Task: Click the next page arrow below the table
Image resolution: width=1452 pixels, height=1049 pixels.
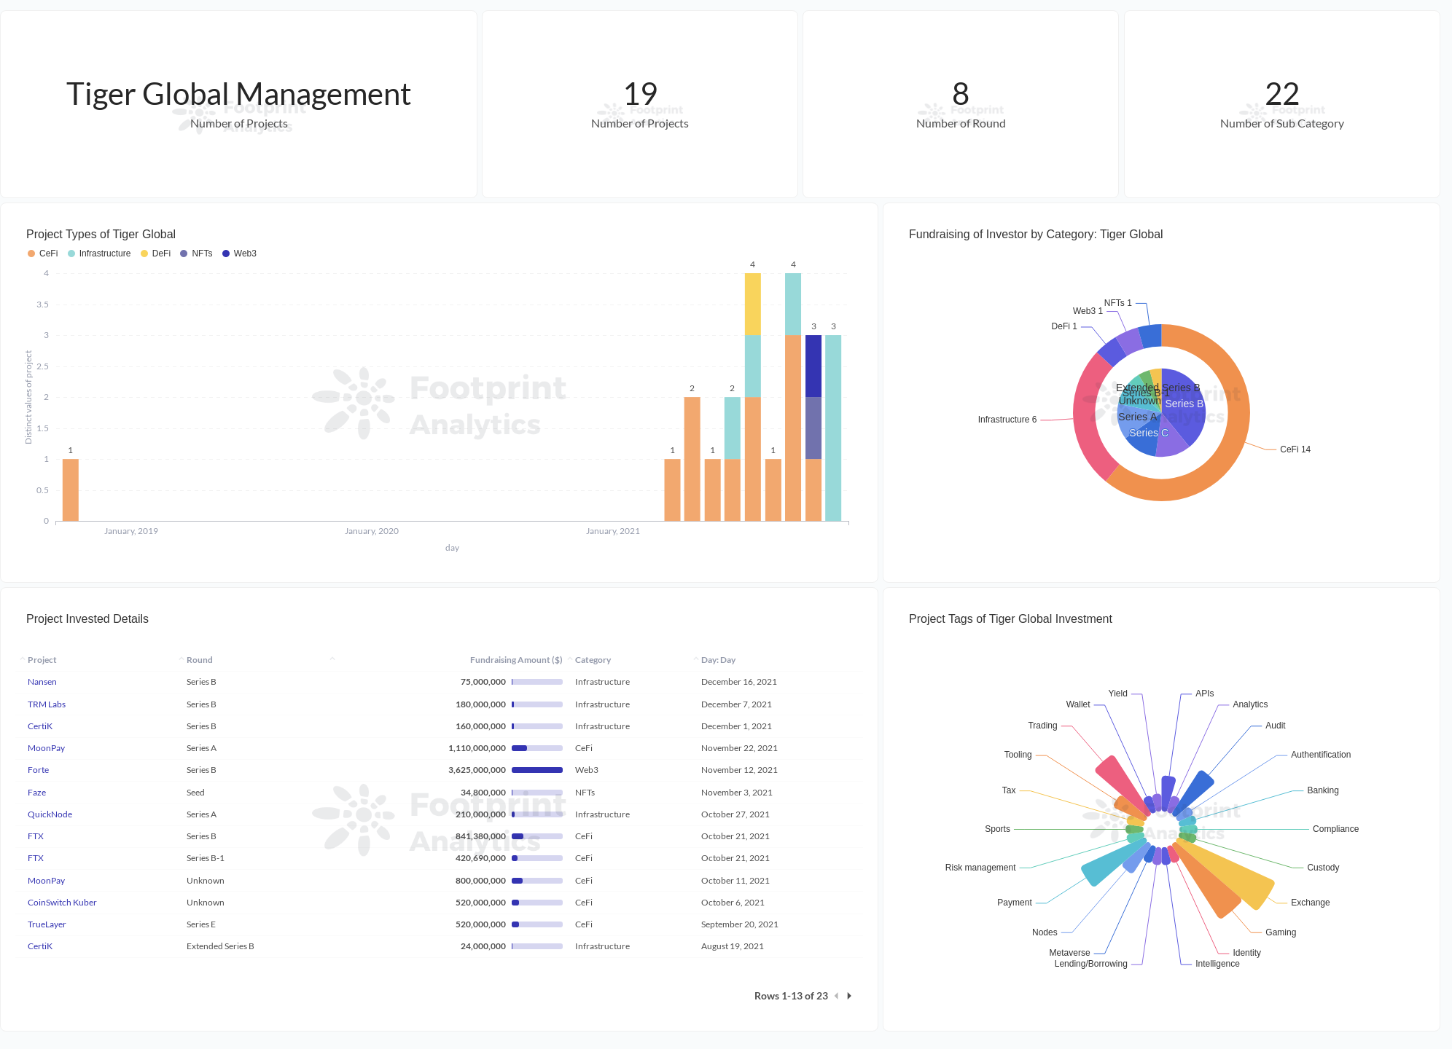Action: (849, 996)
